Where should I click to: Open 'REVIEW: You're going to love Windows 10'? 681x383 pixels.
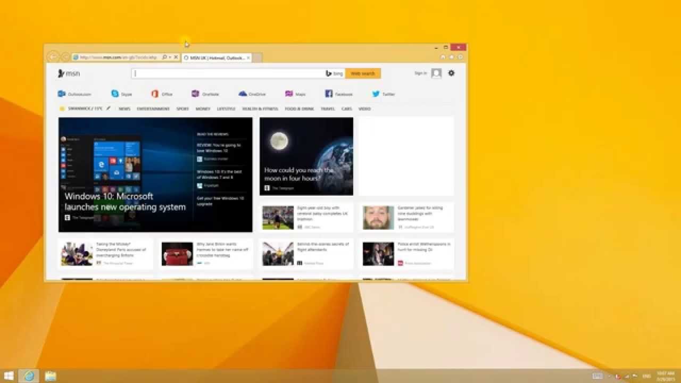click(x=219, y=147)
